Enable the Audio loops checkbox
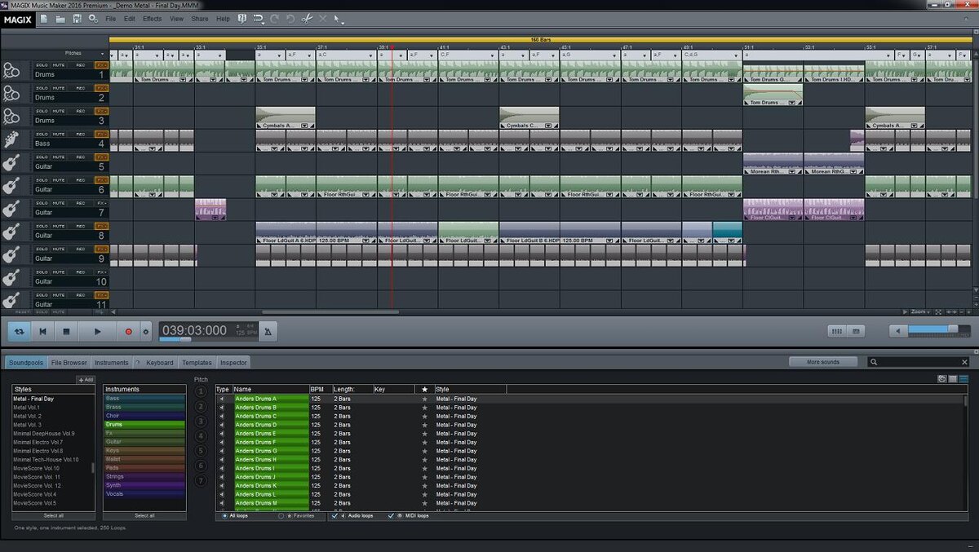Viewport: 979px width, 552px height. pos(334,515)
